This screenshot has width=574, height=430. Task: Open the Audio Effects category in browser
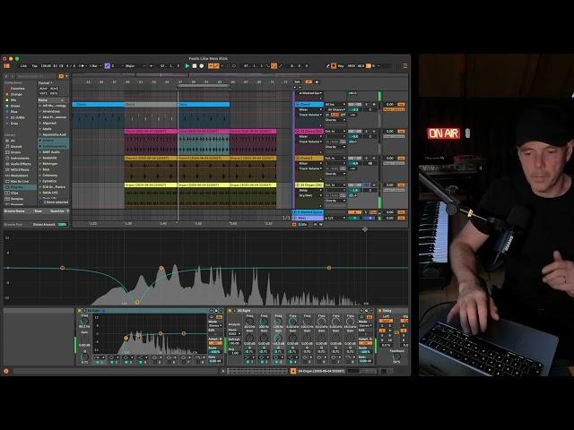point(21,164)
